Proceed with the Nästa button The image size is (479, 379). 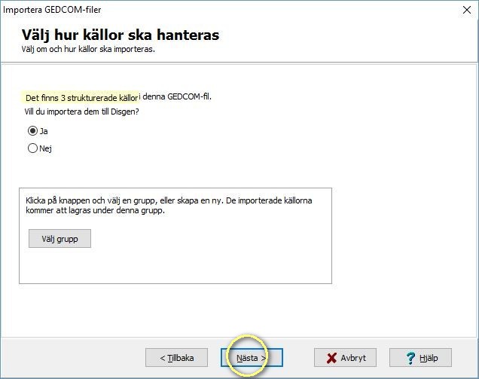(252, 358)
